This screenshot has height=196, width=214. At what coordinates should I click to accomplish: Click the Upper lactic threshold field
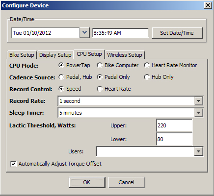(x=174, y=125)
